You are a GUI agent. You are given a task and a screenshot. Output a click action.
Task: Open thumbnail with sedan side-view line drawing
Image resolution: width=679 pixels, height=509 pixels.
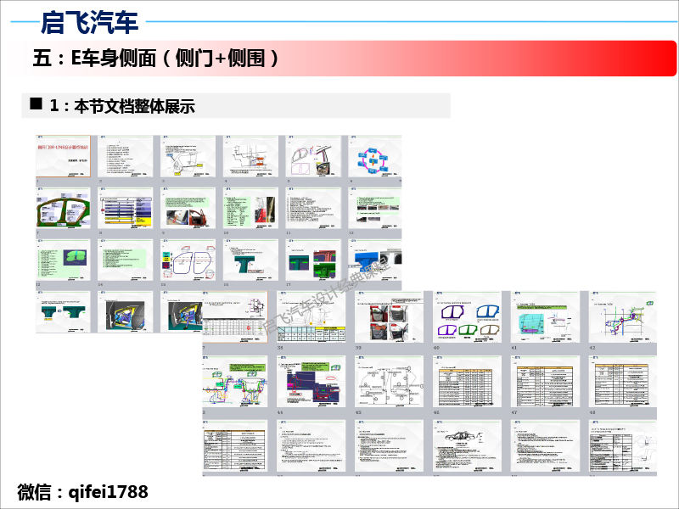tap(467, 446)
